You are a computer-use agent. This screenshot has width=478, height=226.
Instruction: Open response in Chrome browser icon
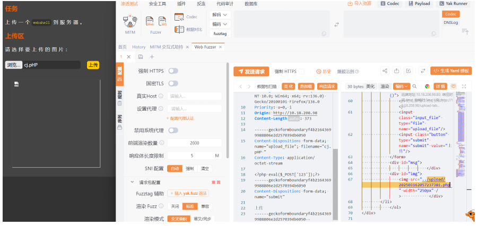[x=427, y=86]
